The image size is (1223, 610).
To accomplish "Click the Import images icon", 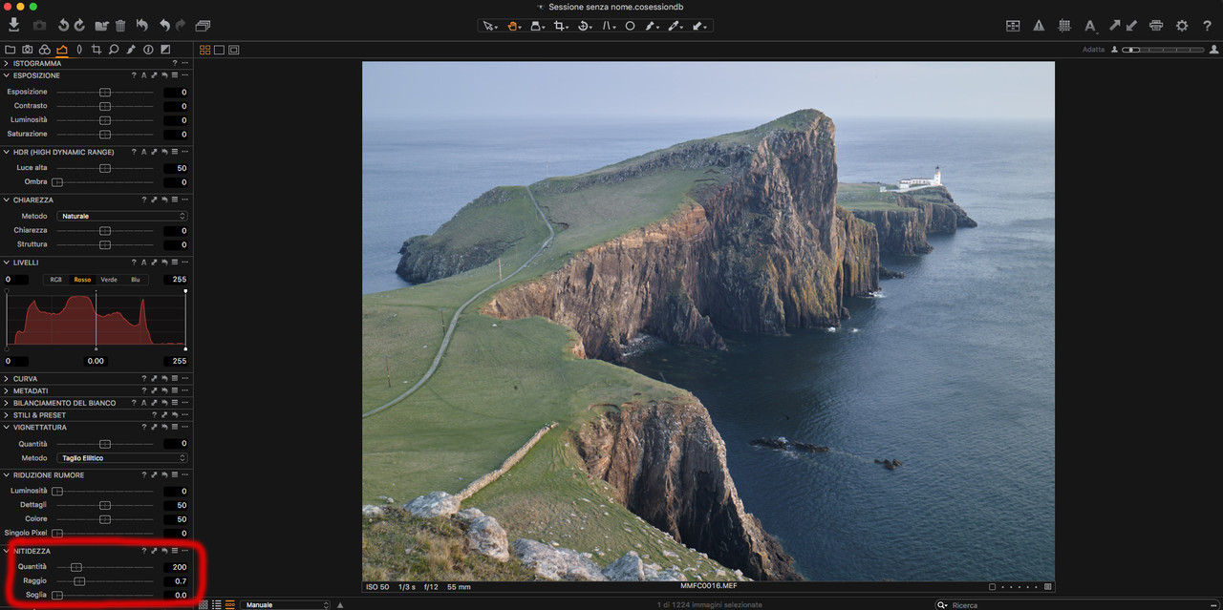I will (x=13, y=25).
